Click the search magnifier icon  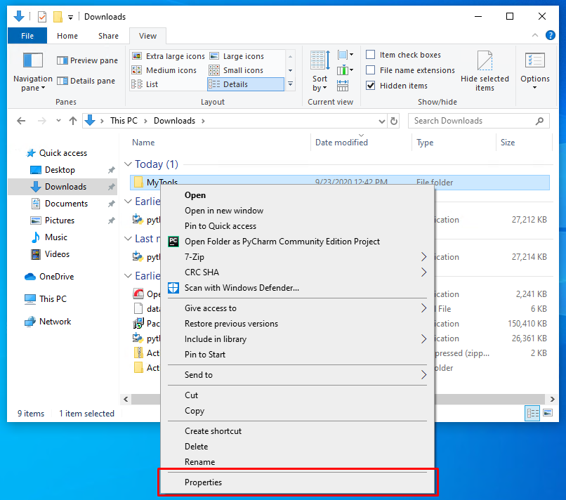(x=539, y=121)
